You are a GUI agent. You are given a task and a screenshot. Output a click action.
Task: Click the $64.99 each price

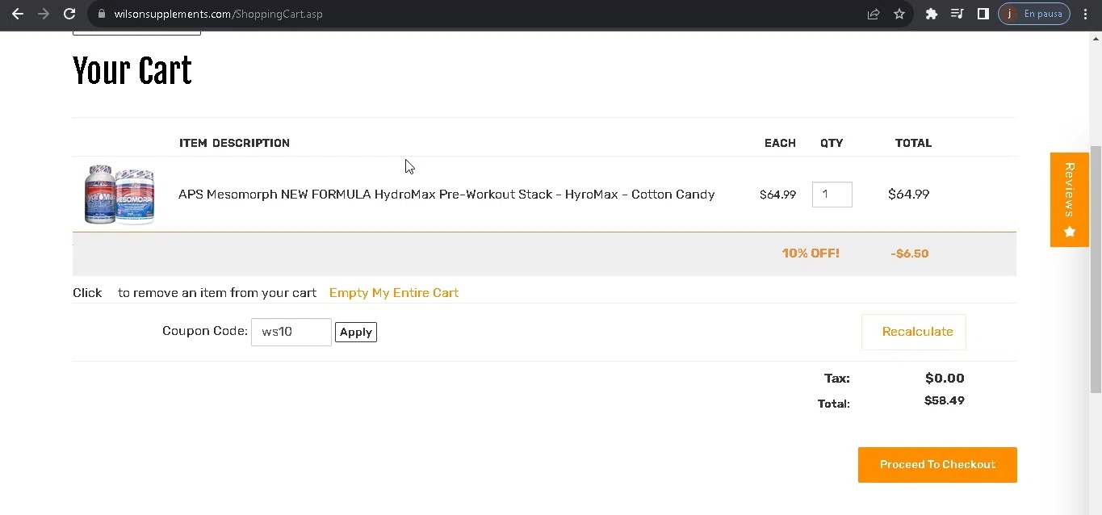pos(778,195)
